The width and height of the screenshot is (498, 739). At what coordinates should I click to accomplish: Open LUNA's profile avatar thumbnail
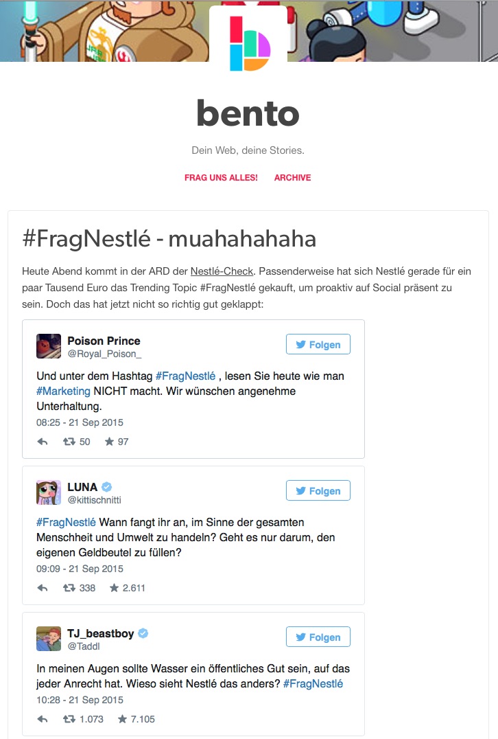click(49, 492)
